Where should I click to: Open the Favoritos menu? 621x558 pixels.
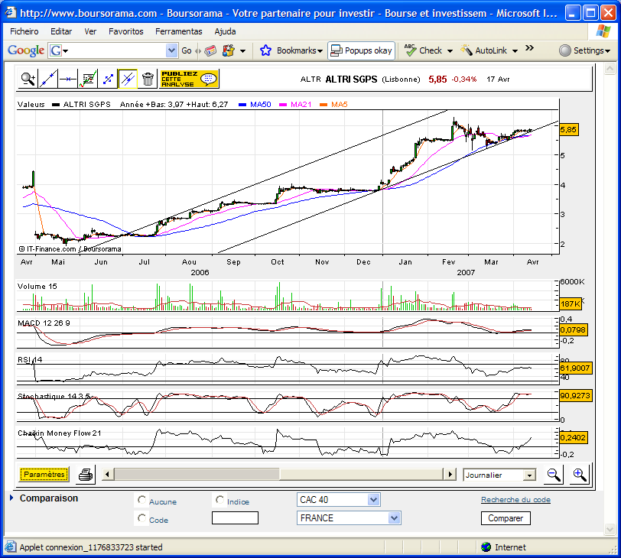[x=126, y=31]
